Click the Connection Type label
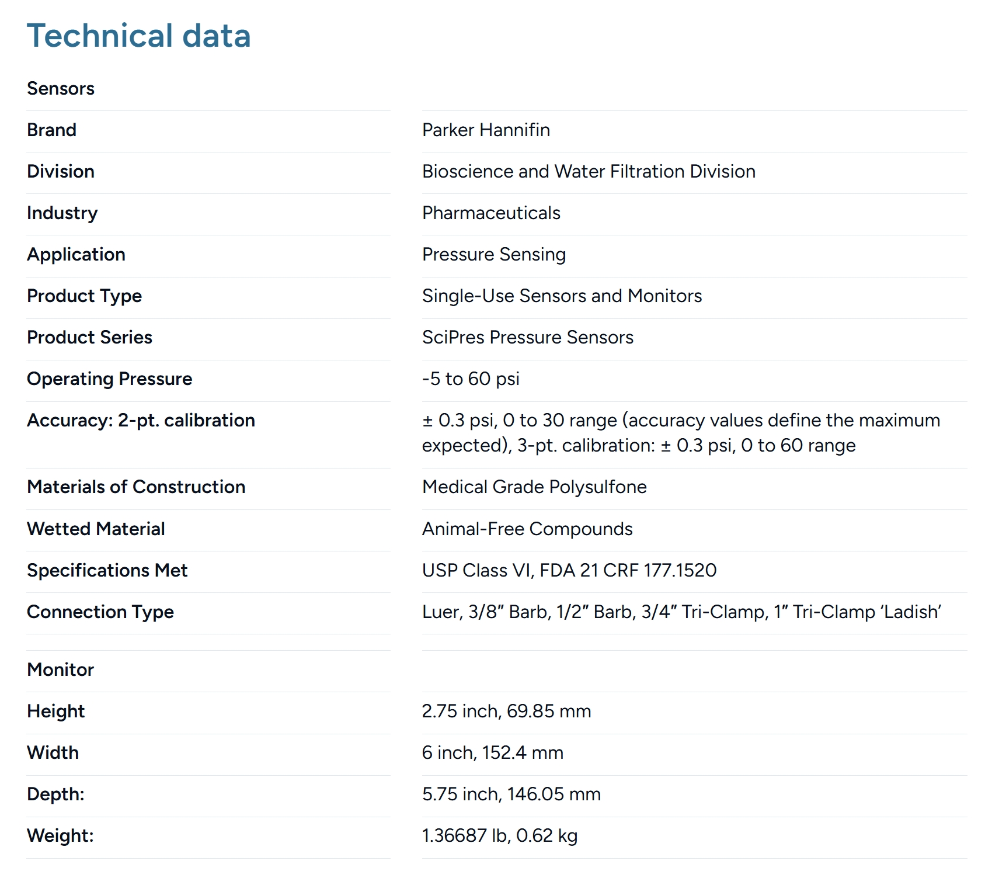Image resolution: width=992 pixels, height=878 pixels. tap(100, 612)
